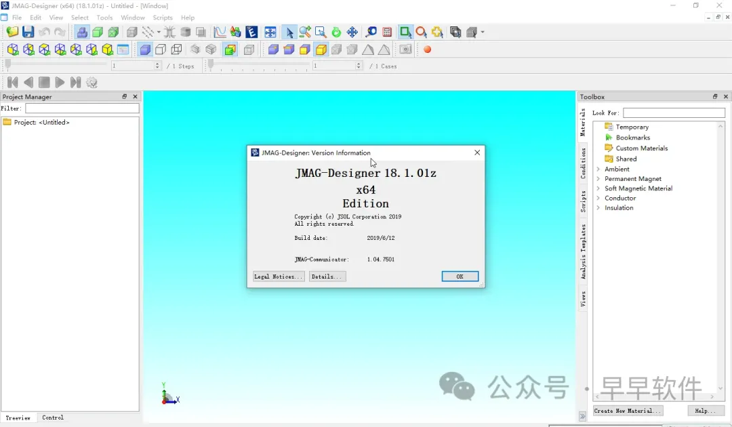Click the forward play button
Viewport: 732px width, 427px height.
point(60,83)
